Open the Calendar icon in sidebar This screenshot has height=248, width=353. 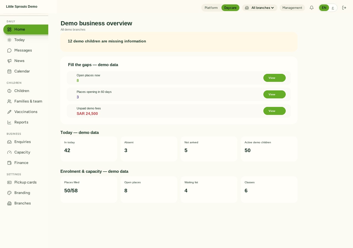tap(9, 71)
